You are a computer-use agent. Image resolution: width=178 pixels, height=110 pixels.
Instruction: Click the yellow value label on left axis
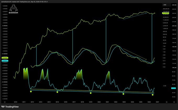5,58
